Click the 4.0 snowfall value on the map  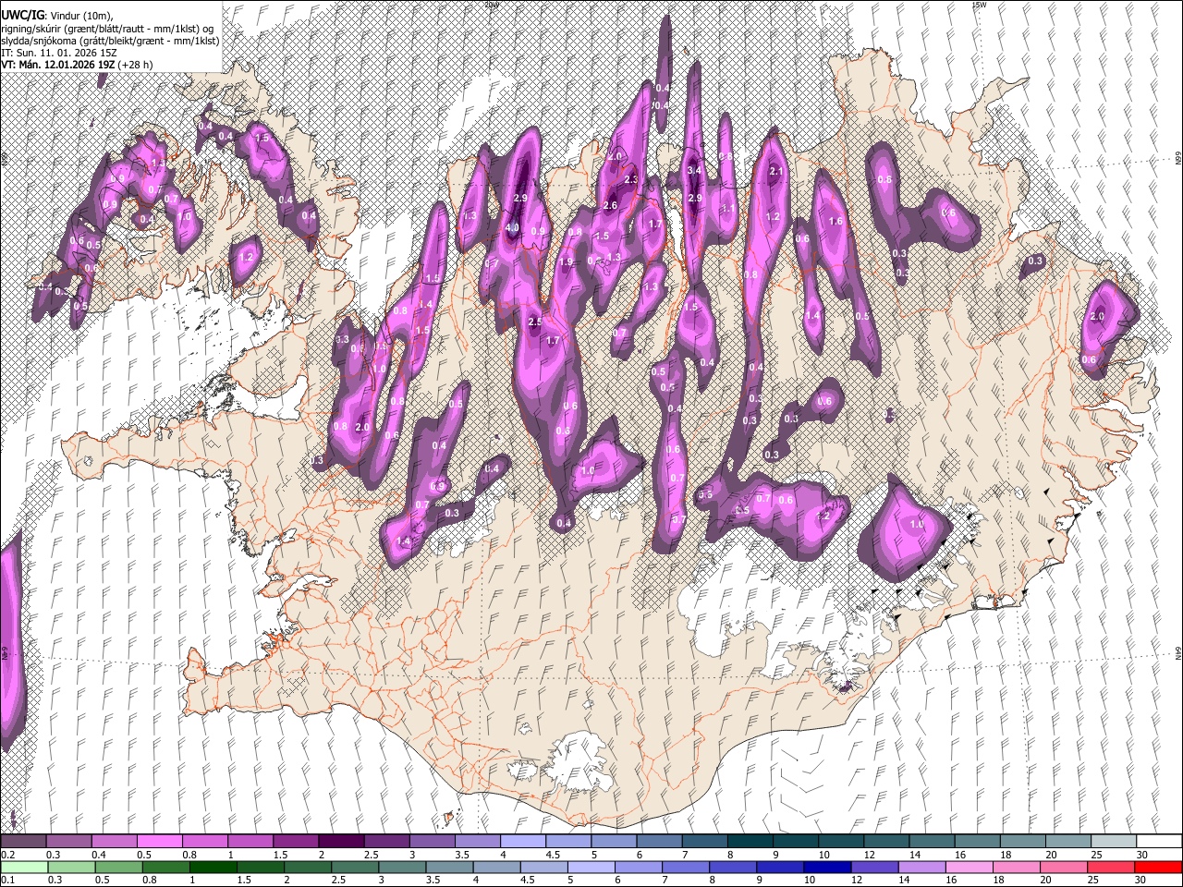pos(513,227)
